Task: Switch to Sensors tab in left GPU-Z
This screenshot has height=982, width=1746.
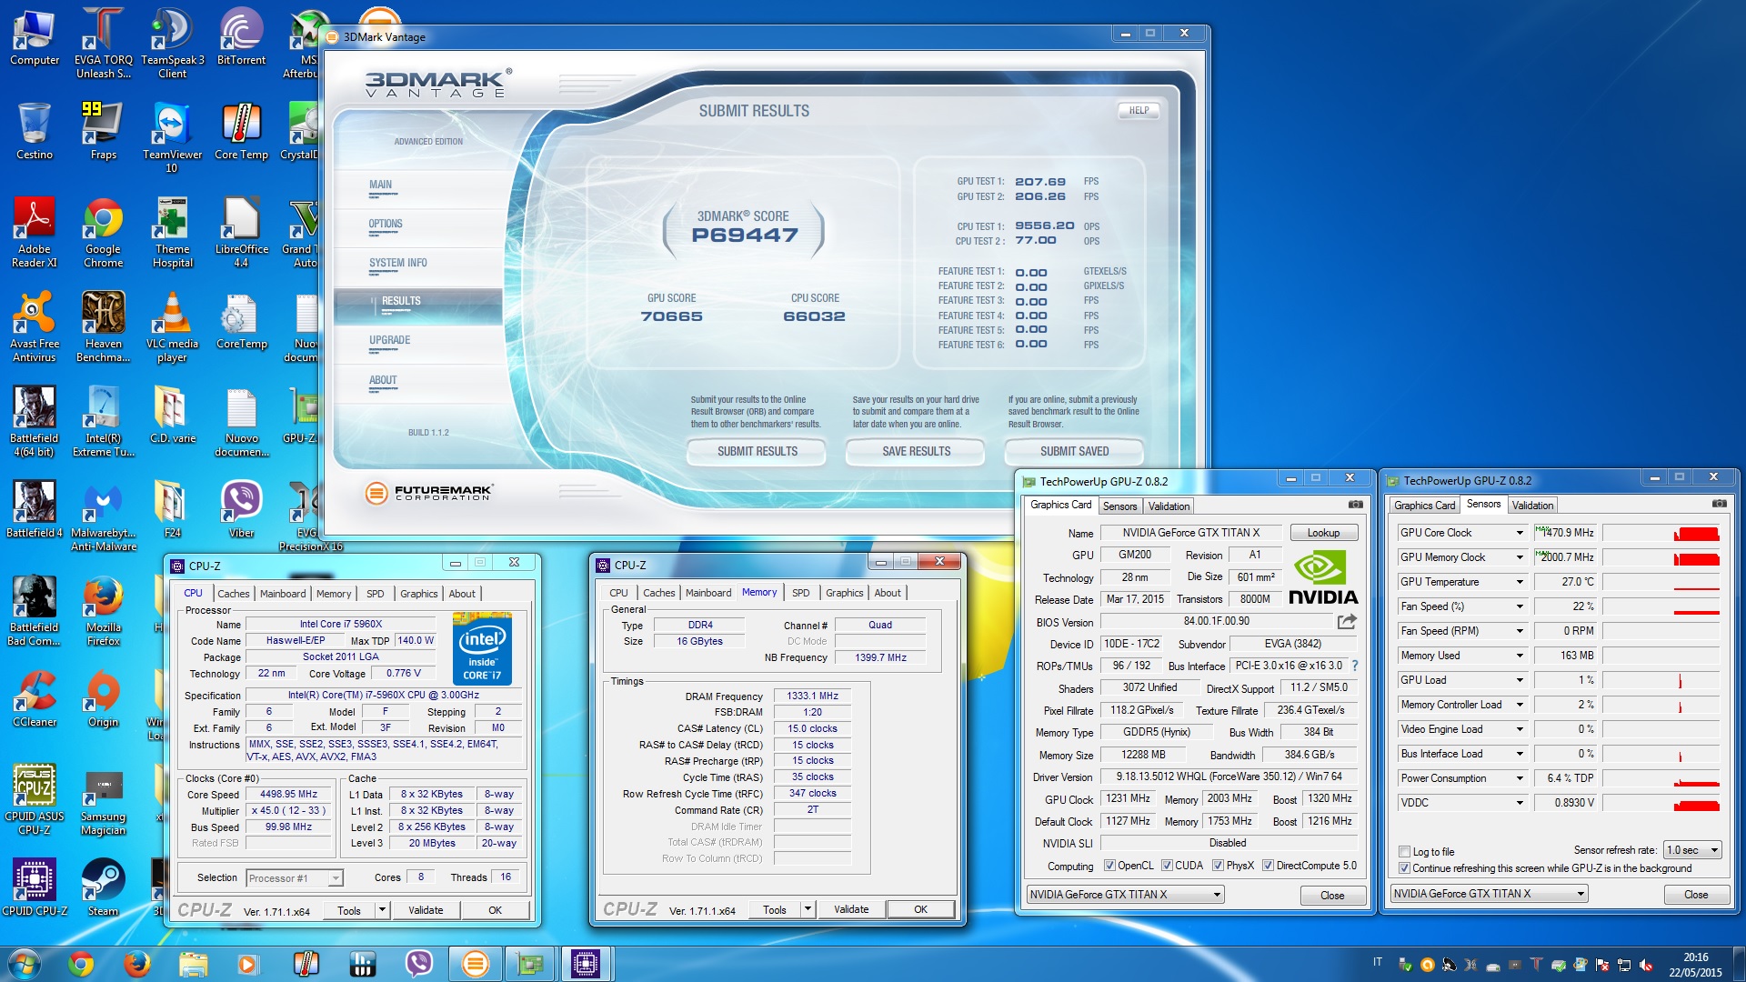Action: (1119, 506)
